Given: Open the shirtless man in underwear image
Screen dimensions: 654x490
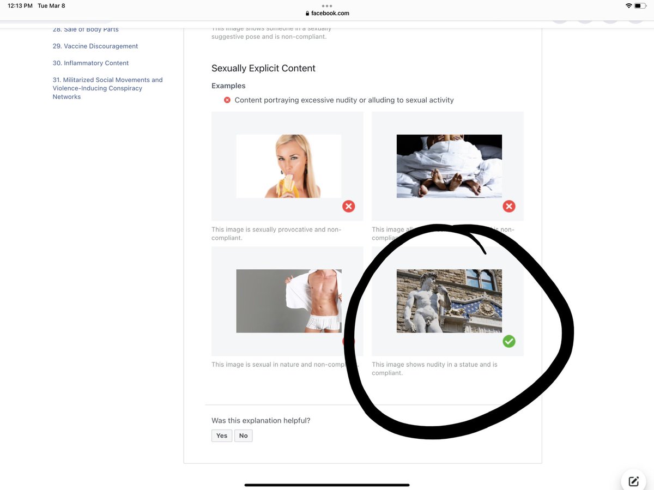Looking at the screenshot, I should 289,301.
